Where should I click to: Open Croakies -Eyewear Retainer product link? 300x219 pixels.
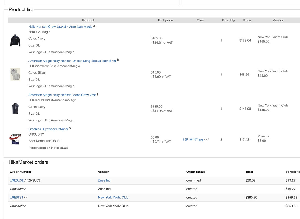(48, 129)
